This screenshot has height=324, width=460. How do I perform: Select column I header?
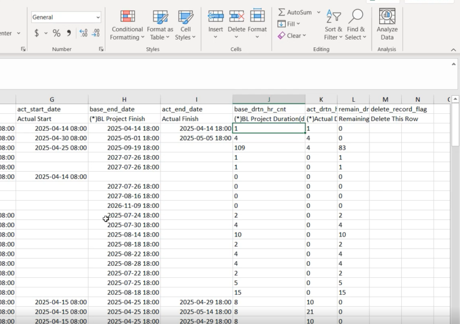point(196,99)
